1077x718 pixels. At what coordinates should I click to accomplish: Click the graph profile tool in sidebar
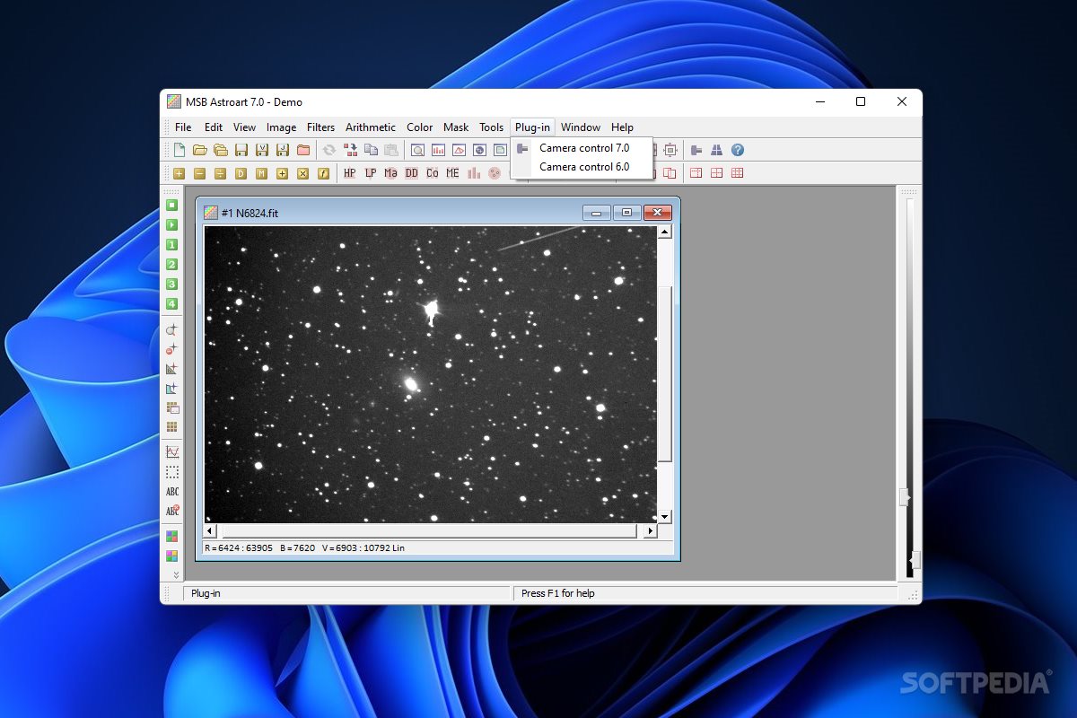coord(171,452)
